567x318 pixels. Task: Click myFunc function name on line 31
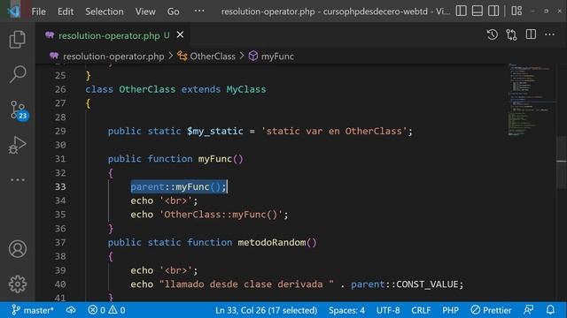pos(214,159)
